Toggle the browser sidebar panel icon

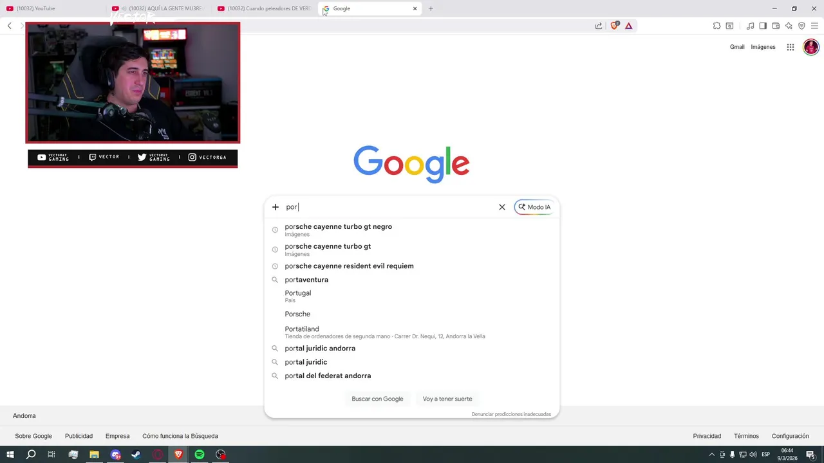[x=763, y=26]
